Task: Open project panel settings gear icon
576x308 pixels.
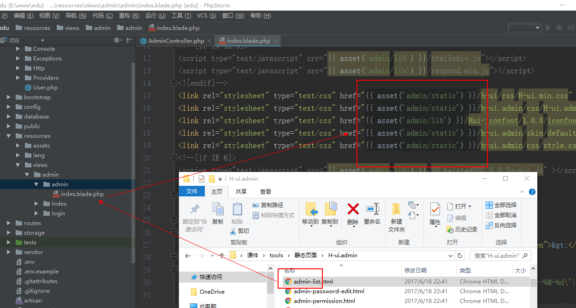Action: click(x=117, y=41)
